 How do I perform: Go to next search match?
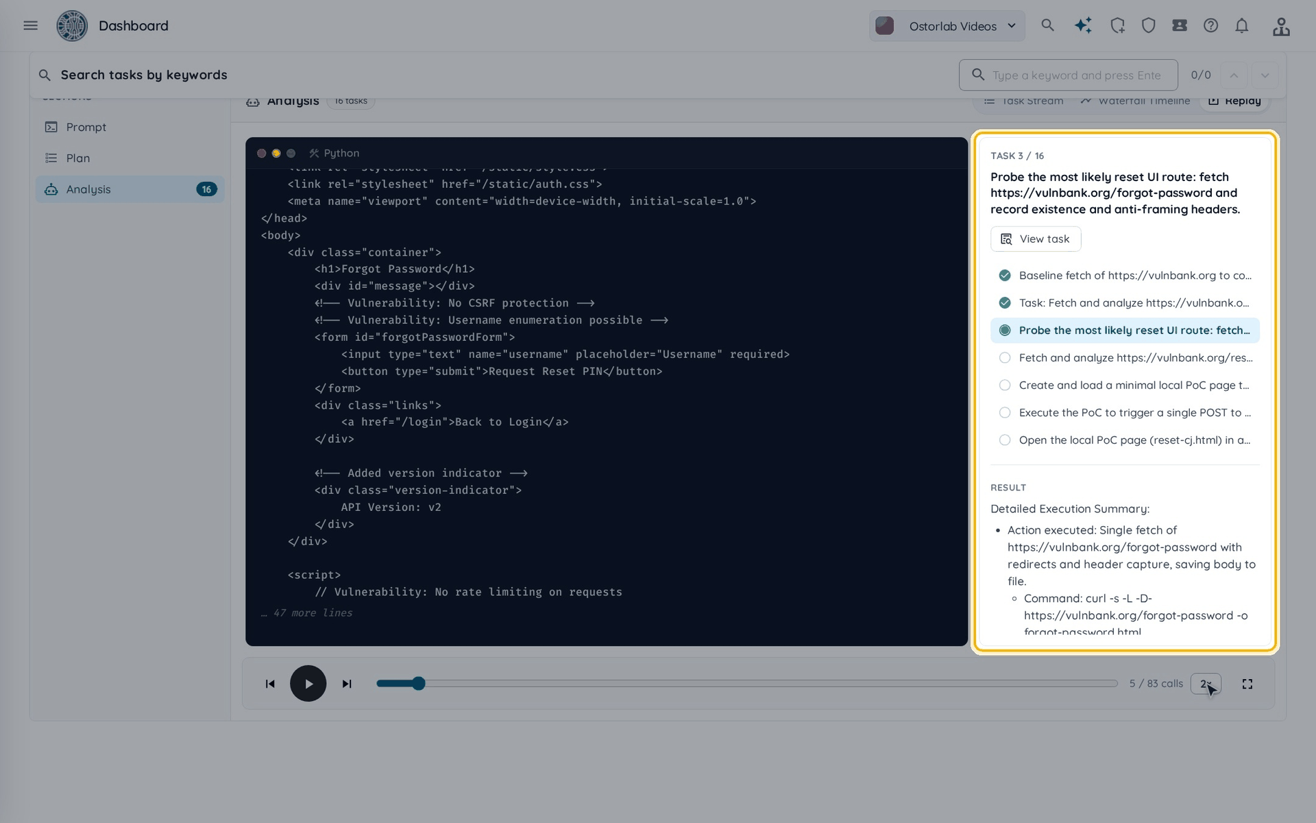[1265, 75]
